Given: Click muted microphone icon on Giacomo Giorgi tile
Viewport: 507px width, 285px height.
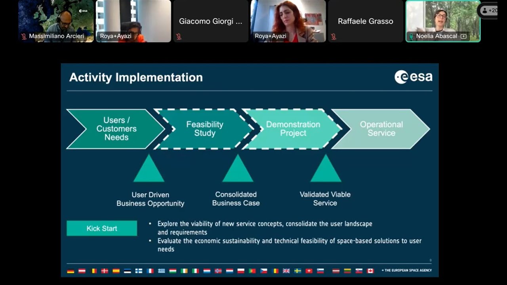Looking at the screenshot, I should 179,36.
